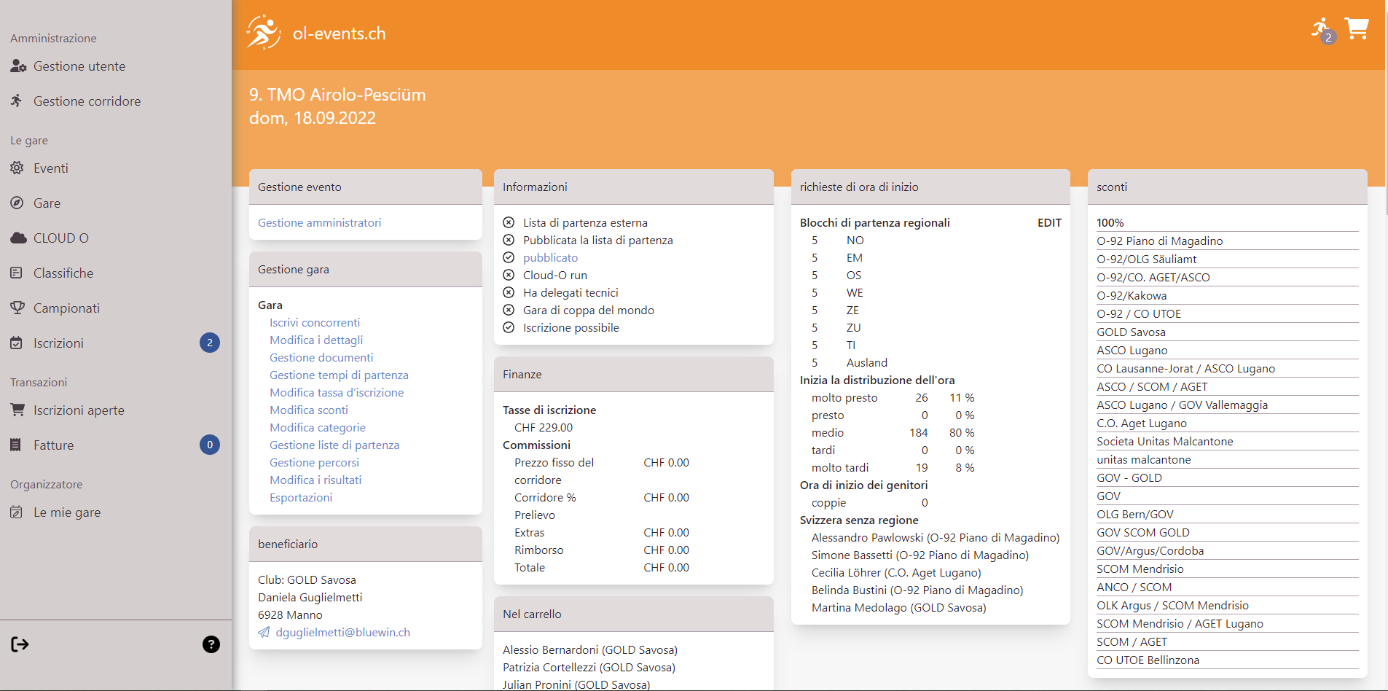Click the ol-events.ch runner logo
This screenshot has width=1388, height=691.
tap(263, 33)
